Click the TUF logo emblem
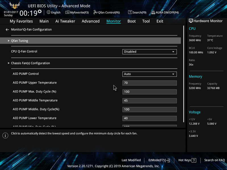This screenshot has width=227, height=170. [14, 5]
